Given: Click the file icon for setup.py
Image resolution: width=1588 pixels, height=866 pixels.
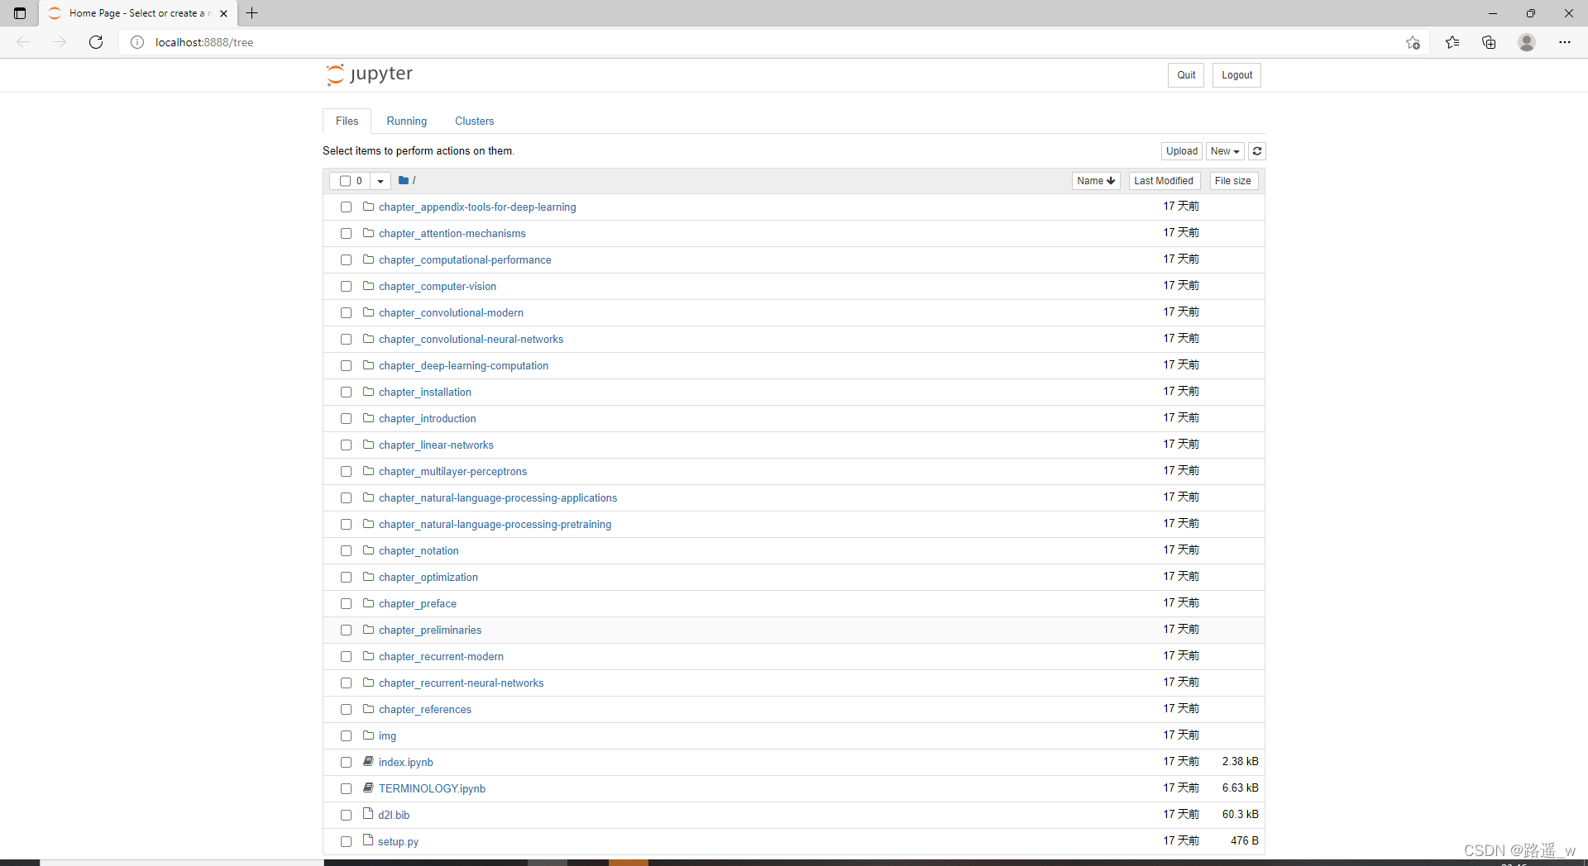Looking at the screenshot, I should coord(369,841).
